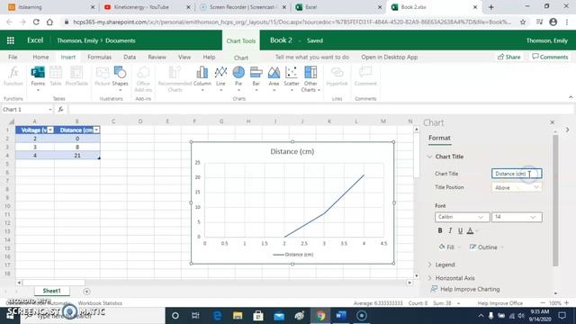This screenshot has height=324, width=576.
Task: Open the Forms ribbon button
Action: click(38, 78)
